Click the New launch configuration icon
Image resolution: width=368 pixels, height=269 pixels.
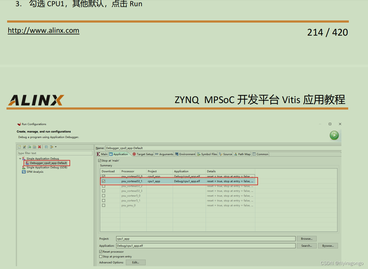(x=19, y=147)
